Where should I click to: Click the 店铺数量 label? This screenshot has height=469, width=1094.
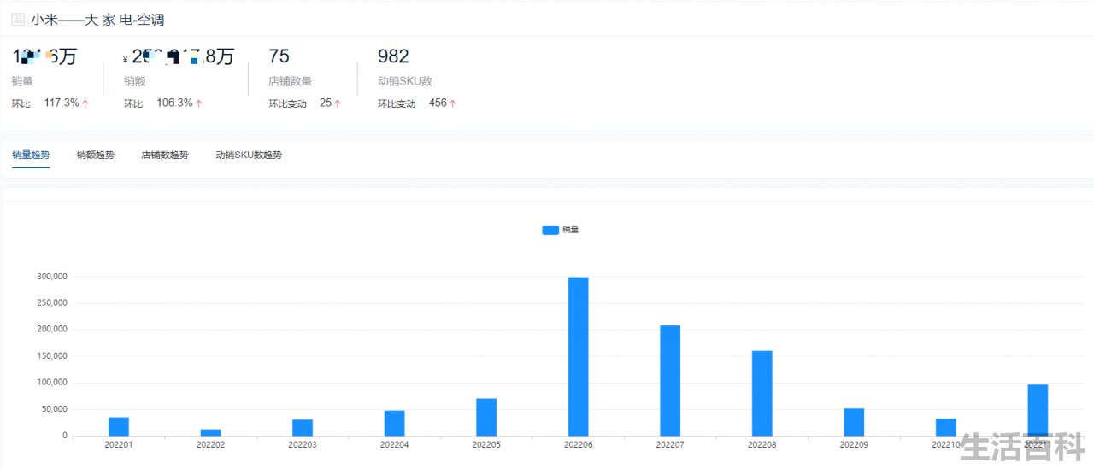pyautogui.click(x=290, y=81)
